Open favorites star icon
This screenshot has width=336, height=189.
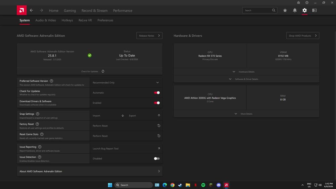pyautogui.click(x=285, y=10)
